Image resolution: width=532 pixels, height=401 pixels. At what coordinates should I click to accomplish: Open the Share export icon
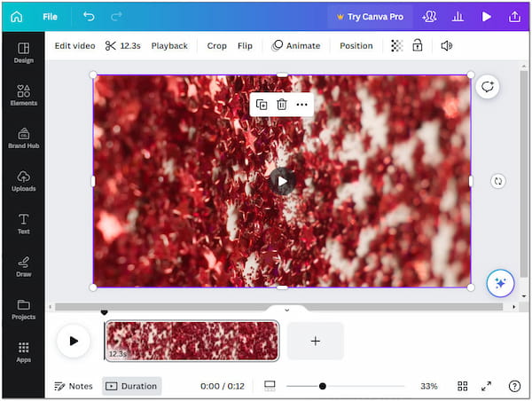[x=514, y=17]
